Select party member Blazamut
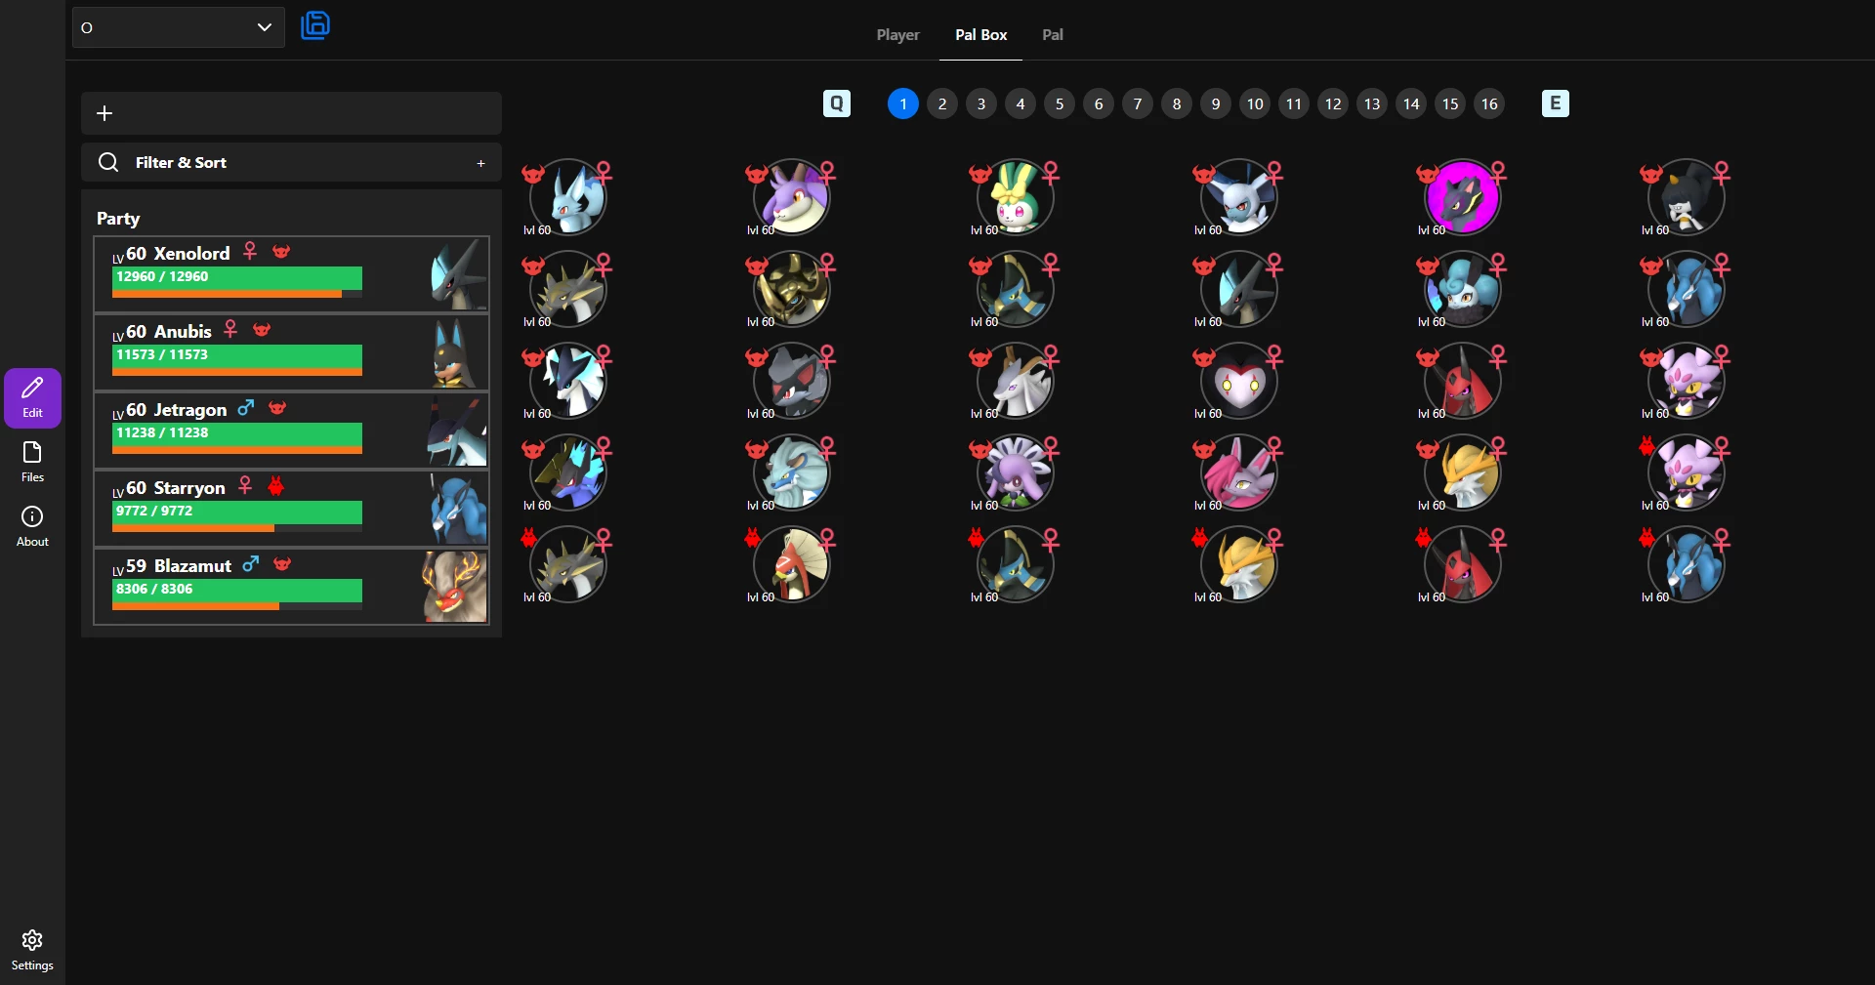This screenshot has width=1875, height=985. [291, 587]
